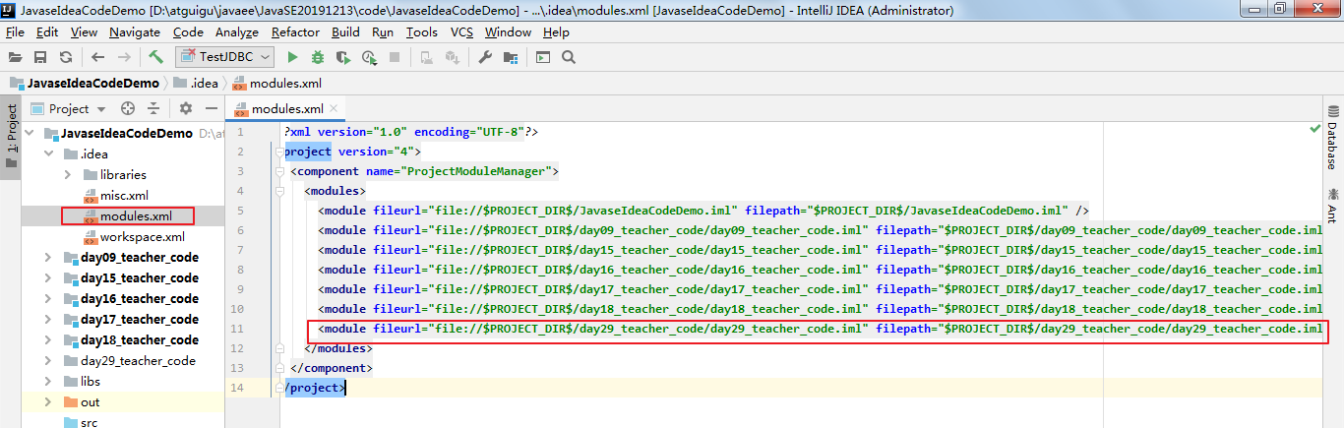Start debugging with the bug icon
Viewport: 1344px width, 428px height.
318,57
